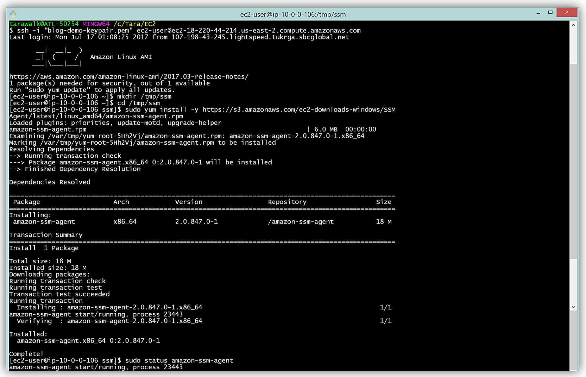Click the scrollbar up arrow

(573, 25)
